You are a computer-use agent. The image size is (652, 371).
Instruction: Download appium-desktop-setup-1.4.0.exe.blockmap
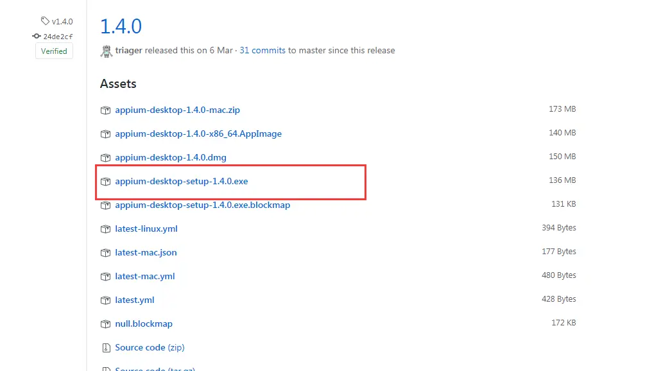(x=203, y=205)
